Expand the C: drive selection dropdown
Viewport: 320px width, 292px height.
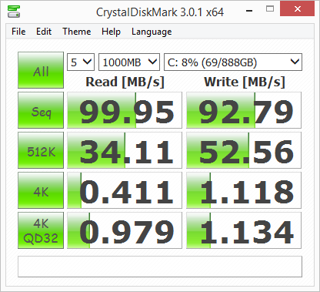[233, 62]
